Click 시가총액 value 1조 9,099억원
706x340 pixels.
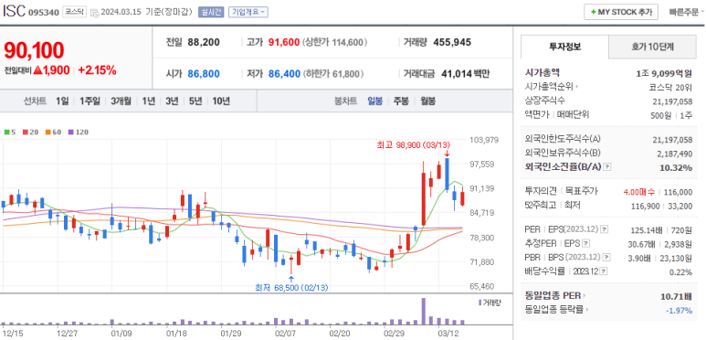[x=664, y=73]
